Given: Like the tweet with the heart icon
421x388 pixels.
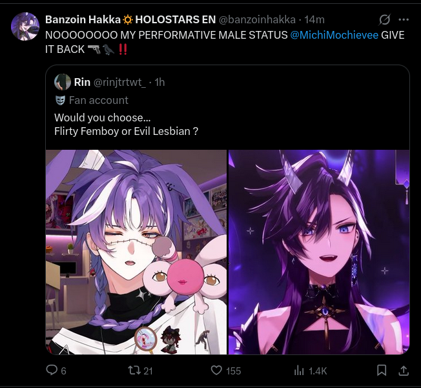Looking at the screenshot, I should click(x=216, y=371).
